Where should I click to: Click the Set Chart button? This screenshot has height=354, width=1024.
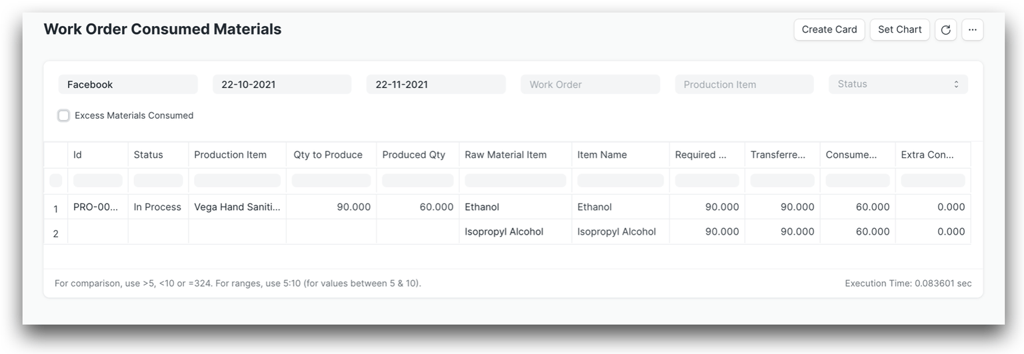tap(899, 30)
